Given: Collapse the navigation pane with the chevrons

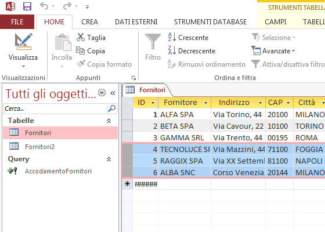Looking at the screenshot, I should pos(113,93).
